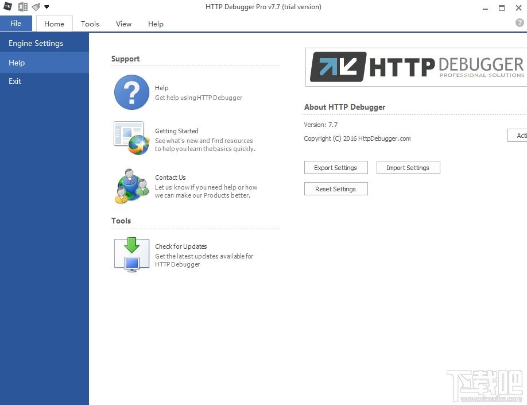Click the Copyright 2016 HttpDebugger.com text
Image resolution: width=527 pixels, height=405 pixels.
[357, 138]
